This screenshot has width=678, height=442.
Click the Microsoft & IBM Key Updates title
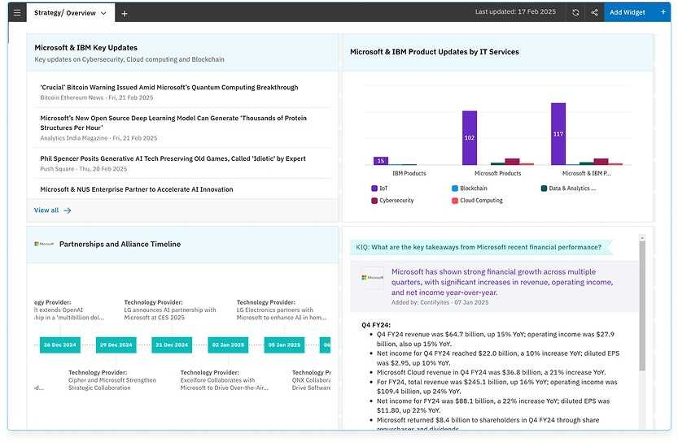click(86, 48)
